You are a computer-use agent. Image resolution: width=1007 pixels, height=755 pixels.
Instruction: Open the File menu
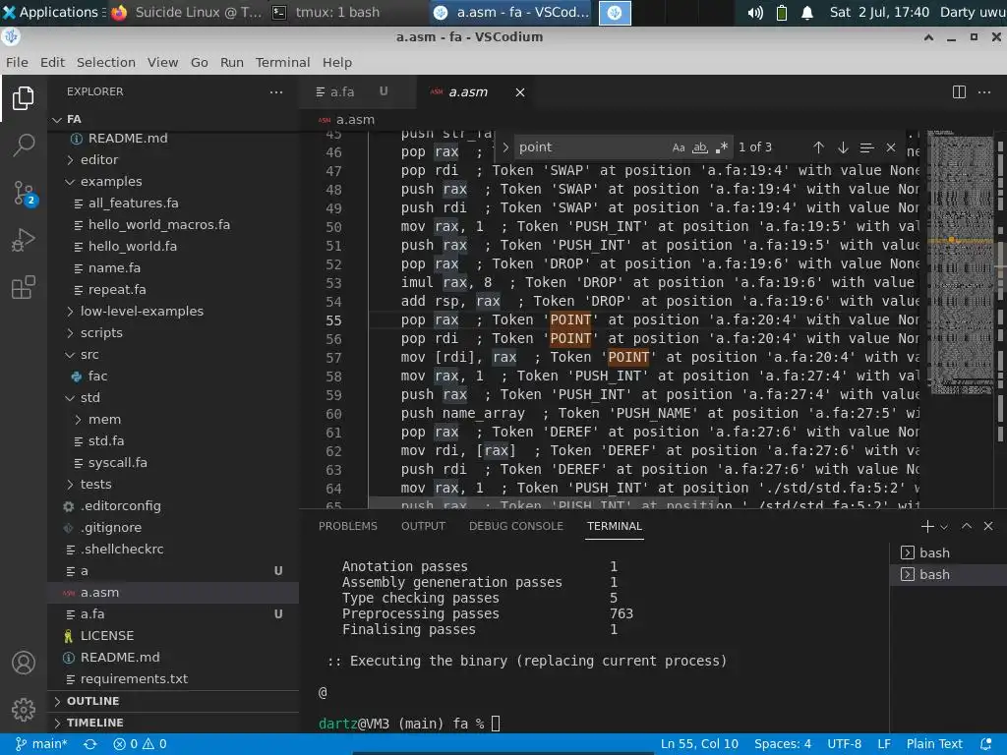click(x=17, y=62)
